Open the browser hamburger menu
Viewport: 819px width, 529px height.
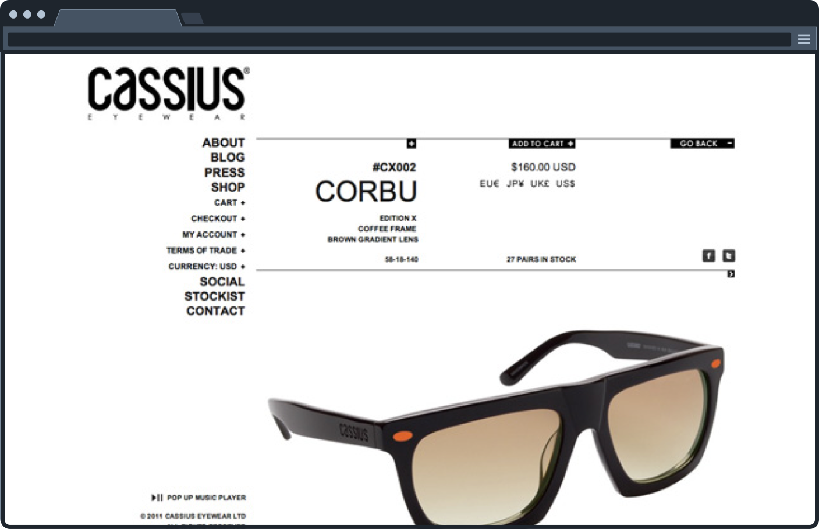point(804,39)
